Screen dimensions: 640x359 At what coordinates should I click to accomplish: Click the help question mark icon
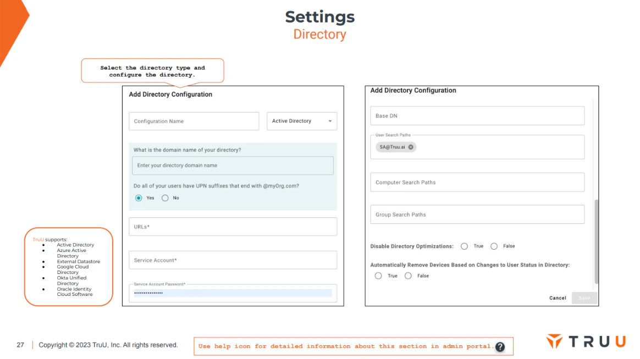point(500,347)
